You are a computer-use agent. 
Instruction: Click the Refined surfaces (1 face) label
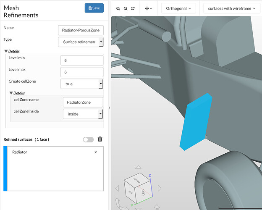pyautogui.click(x=26, y=139)
